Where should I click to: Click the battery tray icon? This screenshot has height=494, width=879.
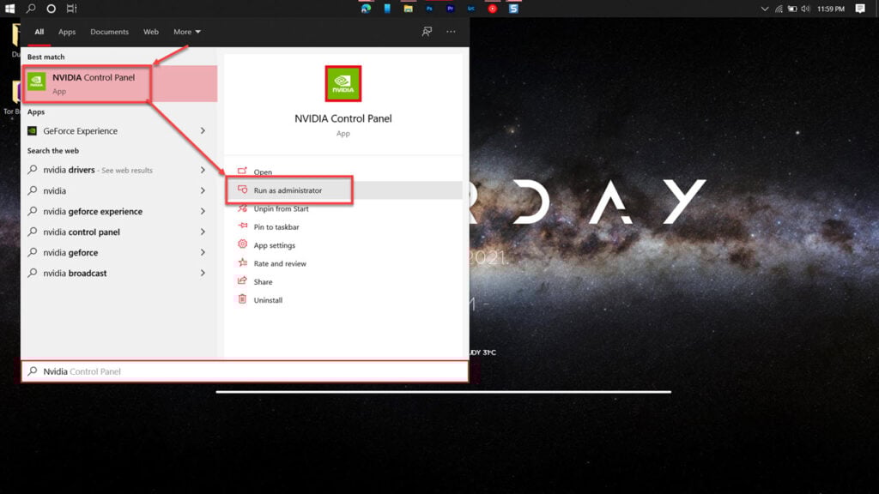pyautogui.click(x=792, y=9)
